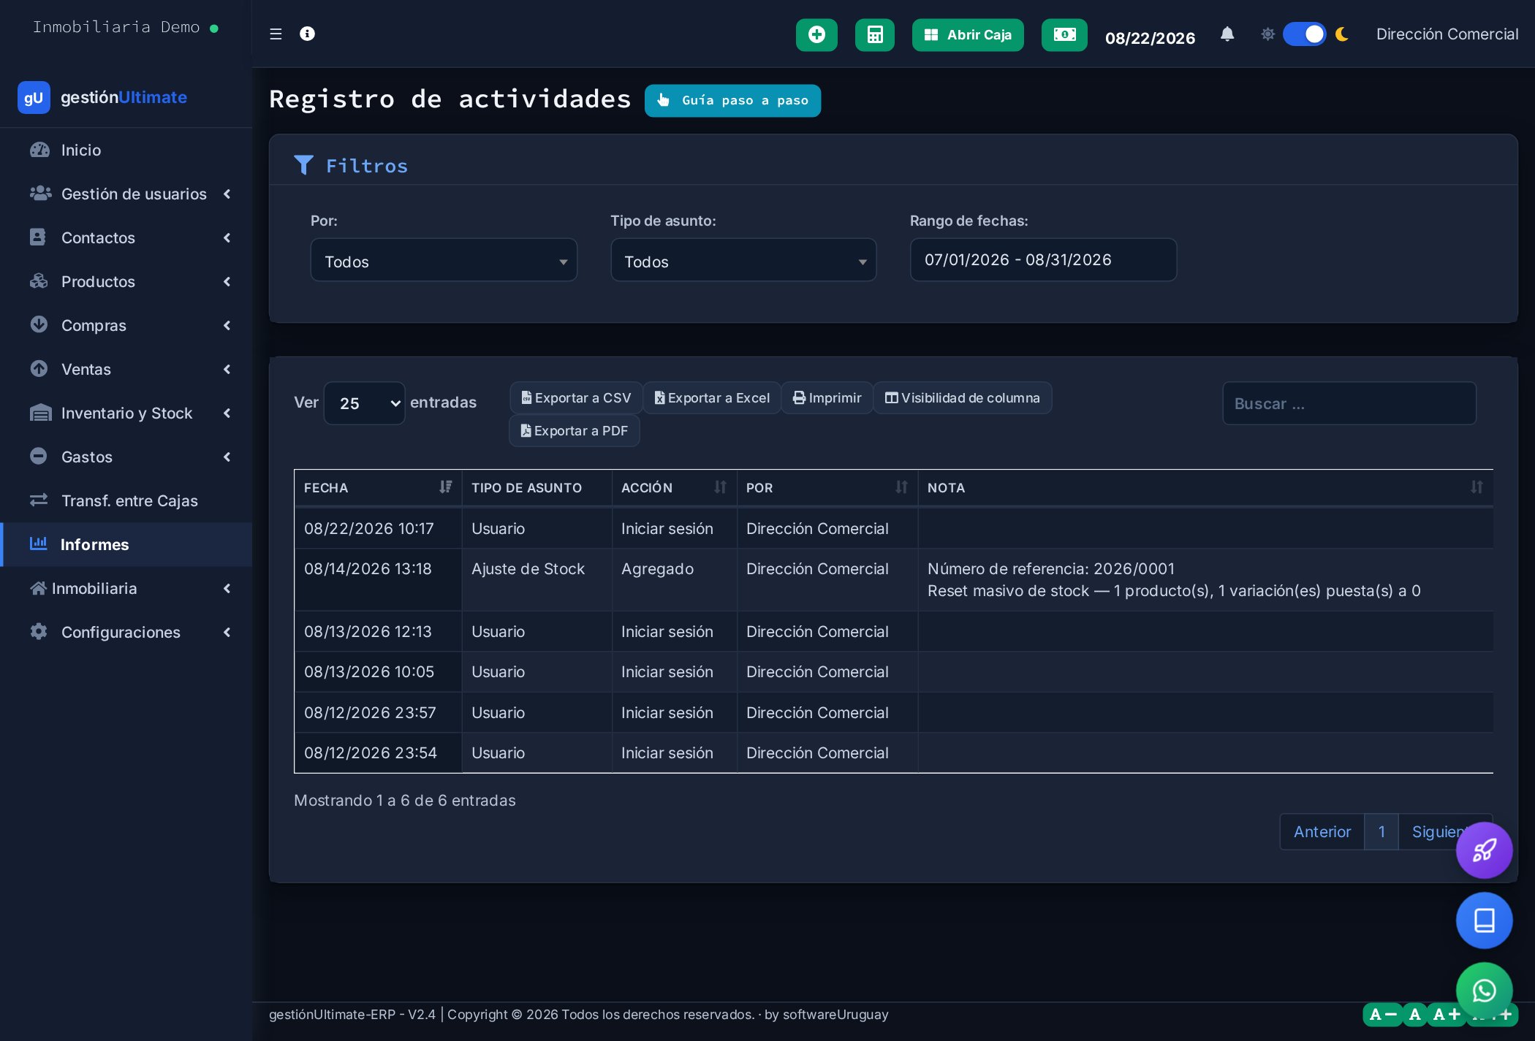Sort table by Nota column
Image resolution: width=1535 pixels, height=1041 pixels.
coord(1205,488)
